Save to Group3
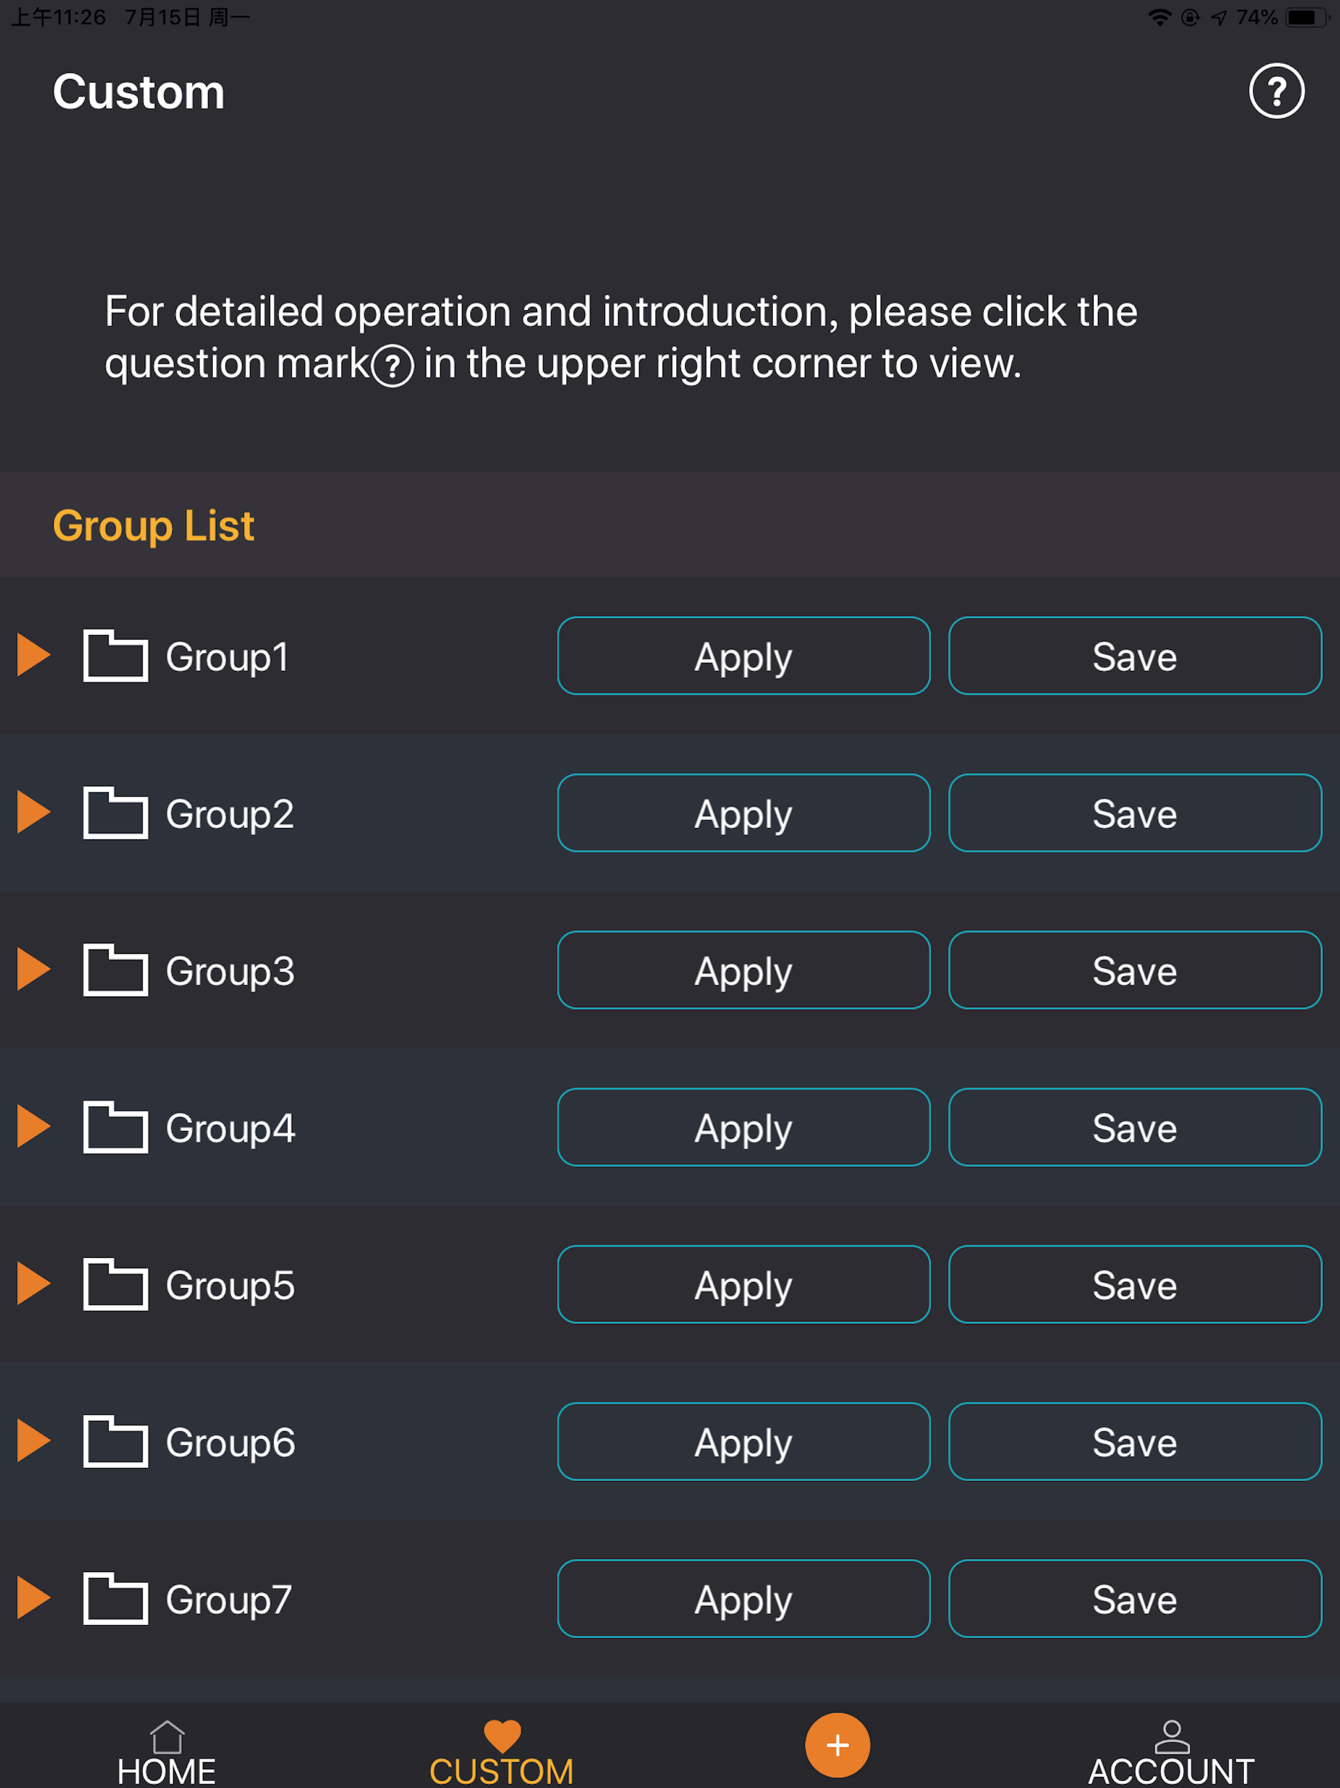 (1135, 970)
